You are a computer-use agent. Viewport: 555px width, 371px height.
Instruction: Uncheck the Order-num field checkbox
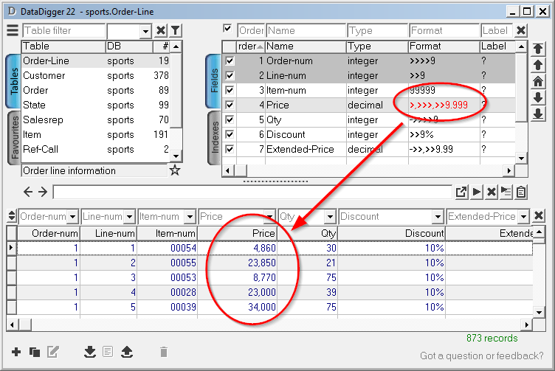click(x=230, y=61)
